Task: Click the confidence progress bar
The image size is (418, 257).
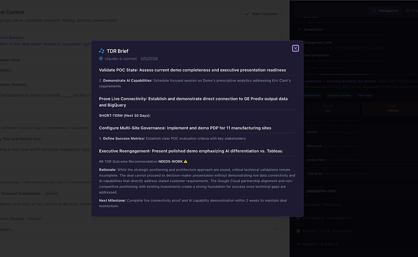Action: pyautogui.click(x=344, y=75)
